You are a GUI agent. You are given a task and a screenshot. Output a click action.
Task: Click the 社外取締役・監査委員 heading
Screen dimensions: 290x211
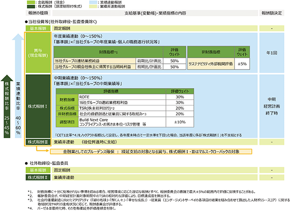[x=47, y=163]
